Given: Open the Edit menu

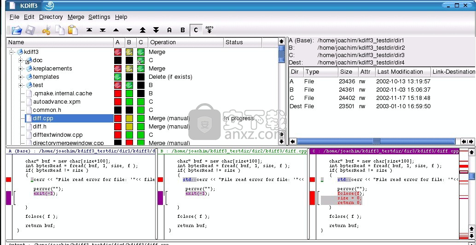Looking at the screenshot, I should pyautogui.click(x=29, y=17).
